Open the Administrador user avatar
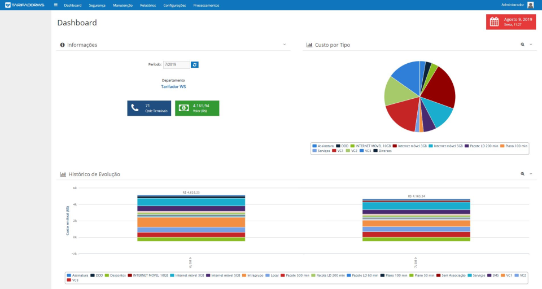Screen dimensions: 542x289 (531, 5)
